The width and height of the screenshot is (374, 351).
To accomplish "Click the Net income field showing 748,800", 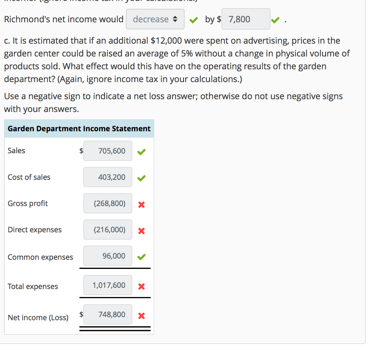I will (x=107, y=314).
